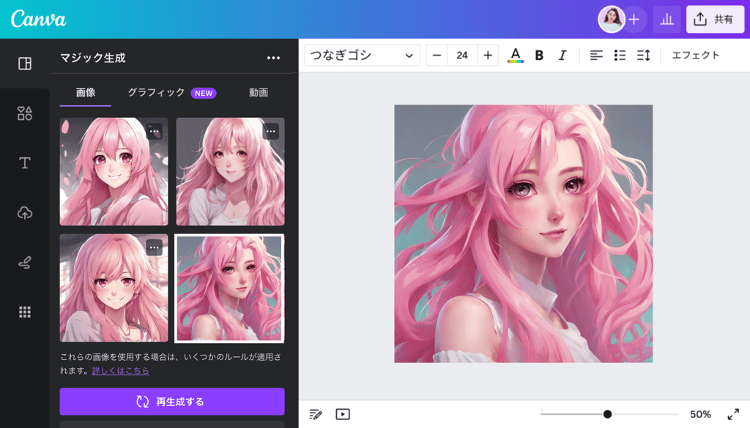Enter fullscreen with expand arrows icon
Screen dimensions: 750x428
733,414
